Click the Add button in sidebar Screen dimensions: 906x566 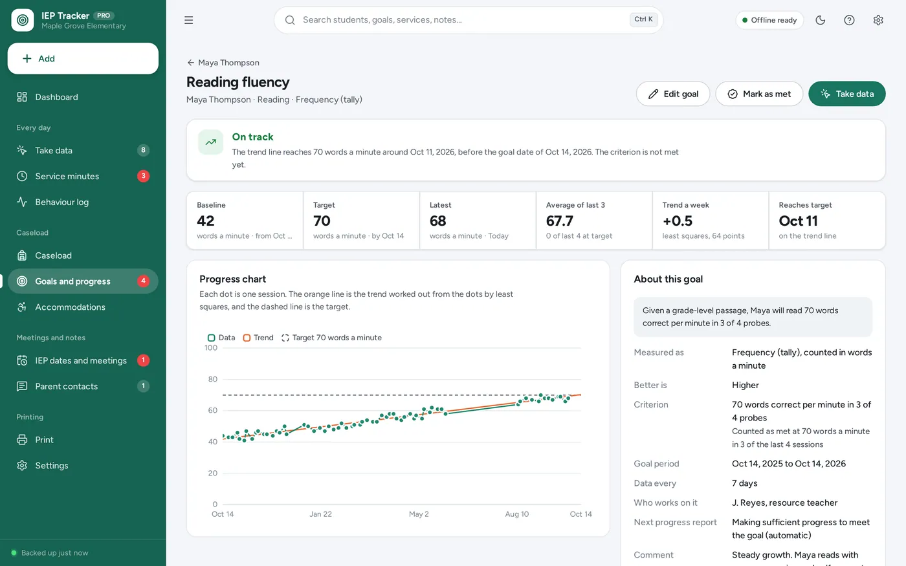pos(83,59)
